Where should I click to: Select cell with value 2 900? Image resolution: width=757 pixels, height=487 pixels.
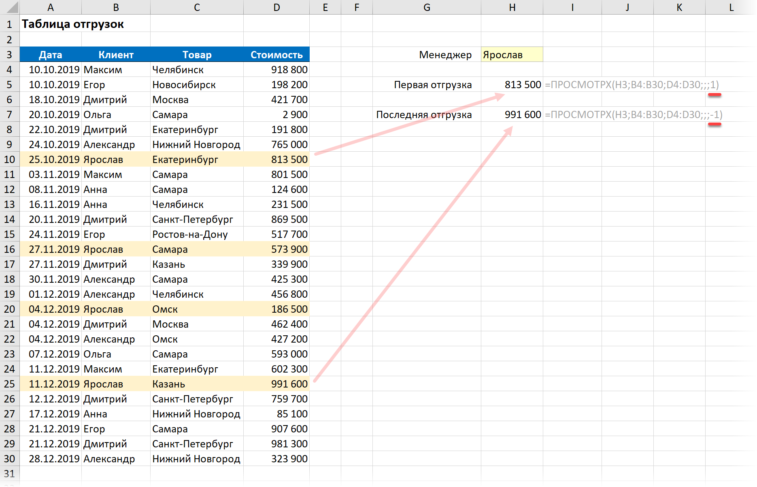point(276,114)
